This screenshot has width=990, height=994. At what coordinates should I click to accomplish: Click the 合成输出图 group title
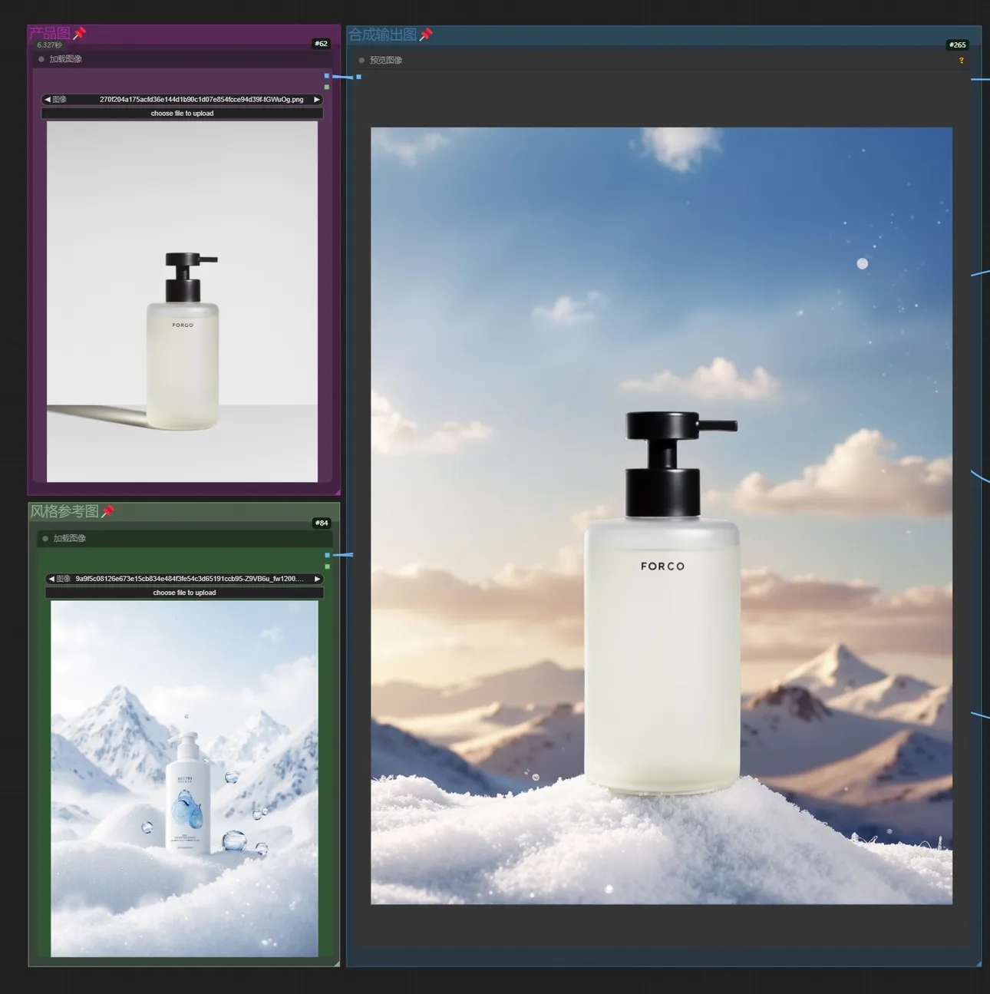tap(383, 35)
